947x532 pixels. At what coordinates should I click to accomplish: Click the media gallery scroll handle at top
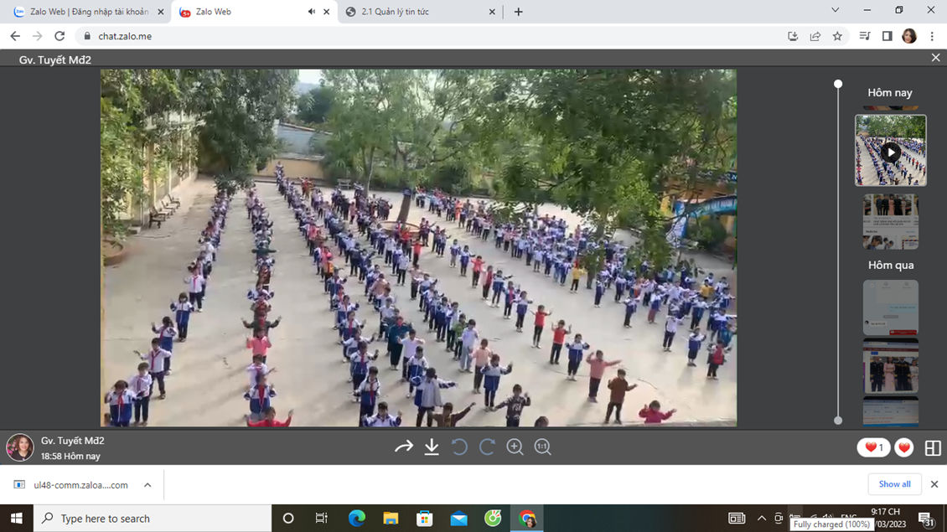pos(838,84)
